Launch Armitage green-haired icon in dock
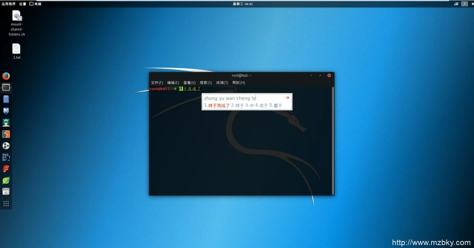This screenshot has height=248, width=474. pos(6,122)
